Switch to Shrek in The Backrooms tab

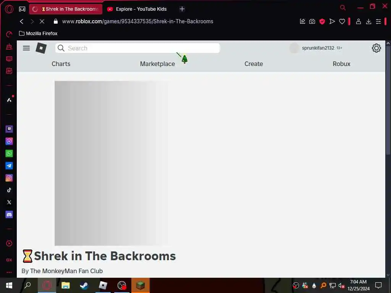click(66, 9)
